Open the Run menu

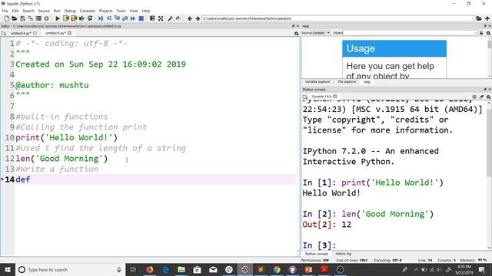(x=57, y=11)
